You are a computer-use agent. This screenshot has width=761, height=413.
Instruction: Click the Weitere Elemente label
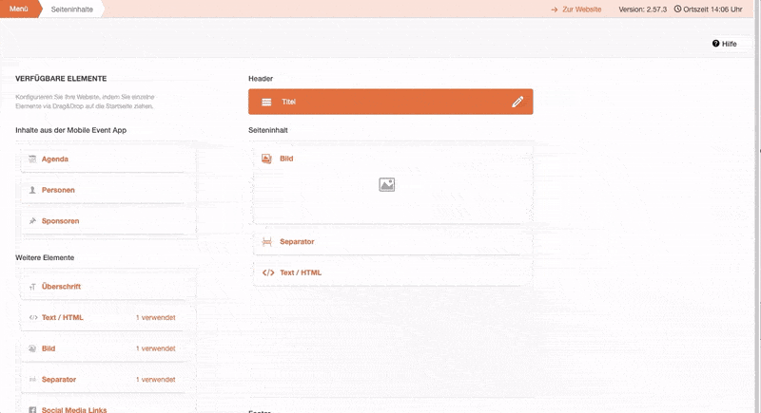coord(45,257)
